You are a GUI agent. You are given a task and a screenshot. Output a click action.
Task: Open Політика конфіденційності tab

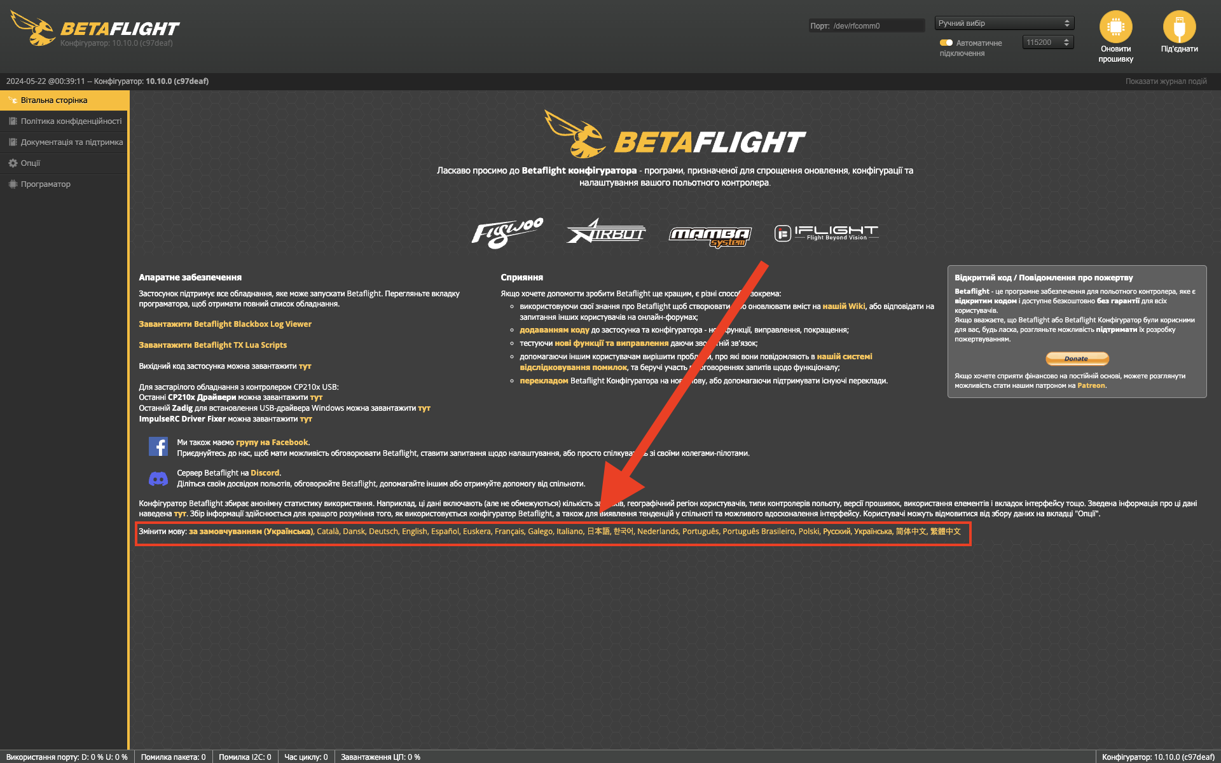coord(64,121)
